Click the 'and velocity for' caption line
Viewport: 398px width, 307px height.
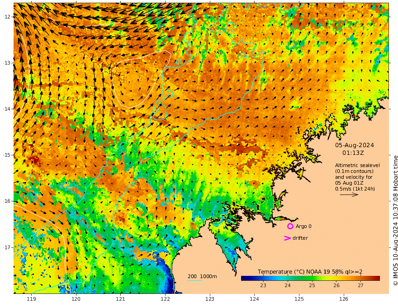coord(354,177)
